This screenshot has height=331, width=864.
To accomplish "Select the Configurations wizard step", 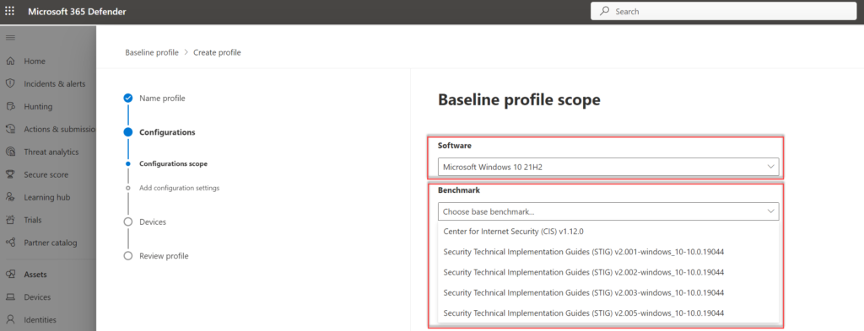I will point(167,132).
